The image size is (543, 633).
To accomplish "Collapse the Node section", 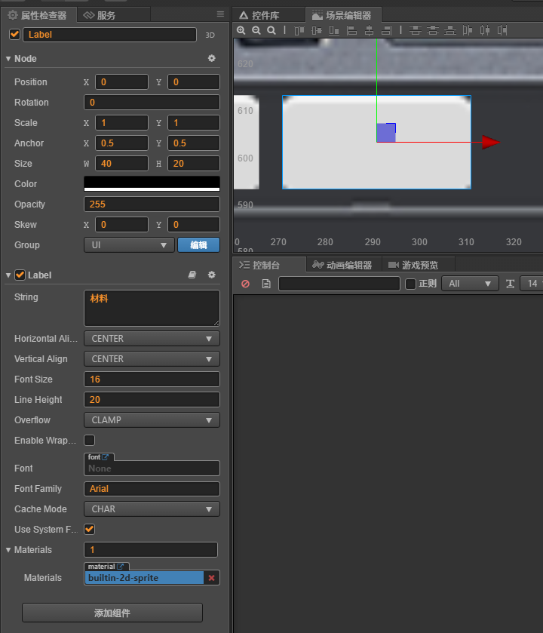I will (x=8, y=59).
